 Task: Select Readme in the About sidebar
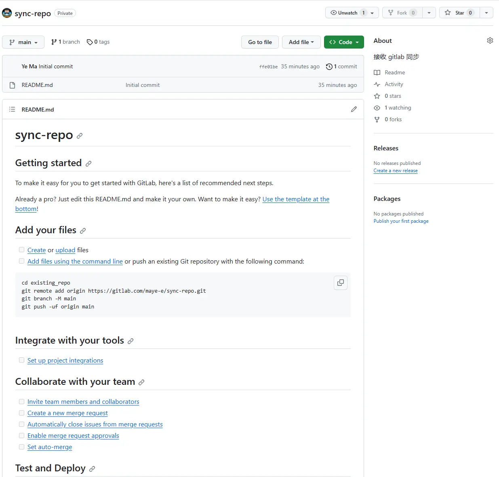[394, 72]
